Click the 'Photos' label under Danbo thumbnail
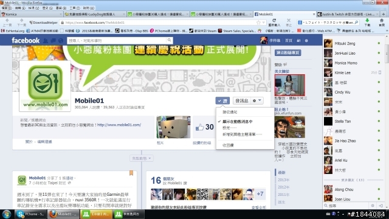This screenshot has width=389, height=219. pyautogui.click(x=160, y=143)
